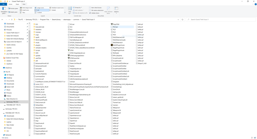Select New Volume (C:) drive
Screen dimensions: 257x139
(x=12, y=99)
